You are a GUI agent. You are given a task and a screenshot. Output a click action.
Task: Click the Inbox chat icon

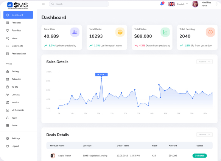[8, 38]
